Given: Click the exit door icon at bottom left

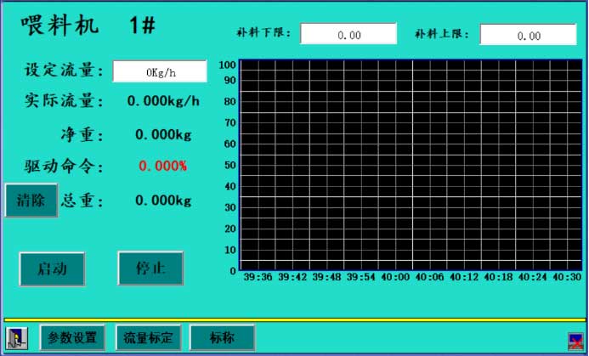Looking at the screenshot, I should tap(17, 338).
